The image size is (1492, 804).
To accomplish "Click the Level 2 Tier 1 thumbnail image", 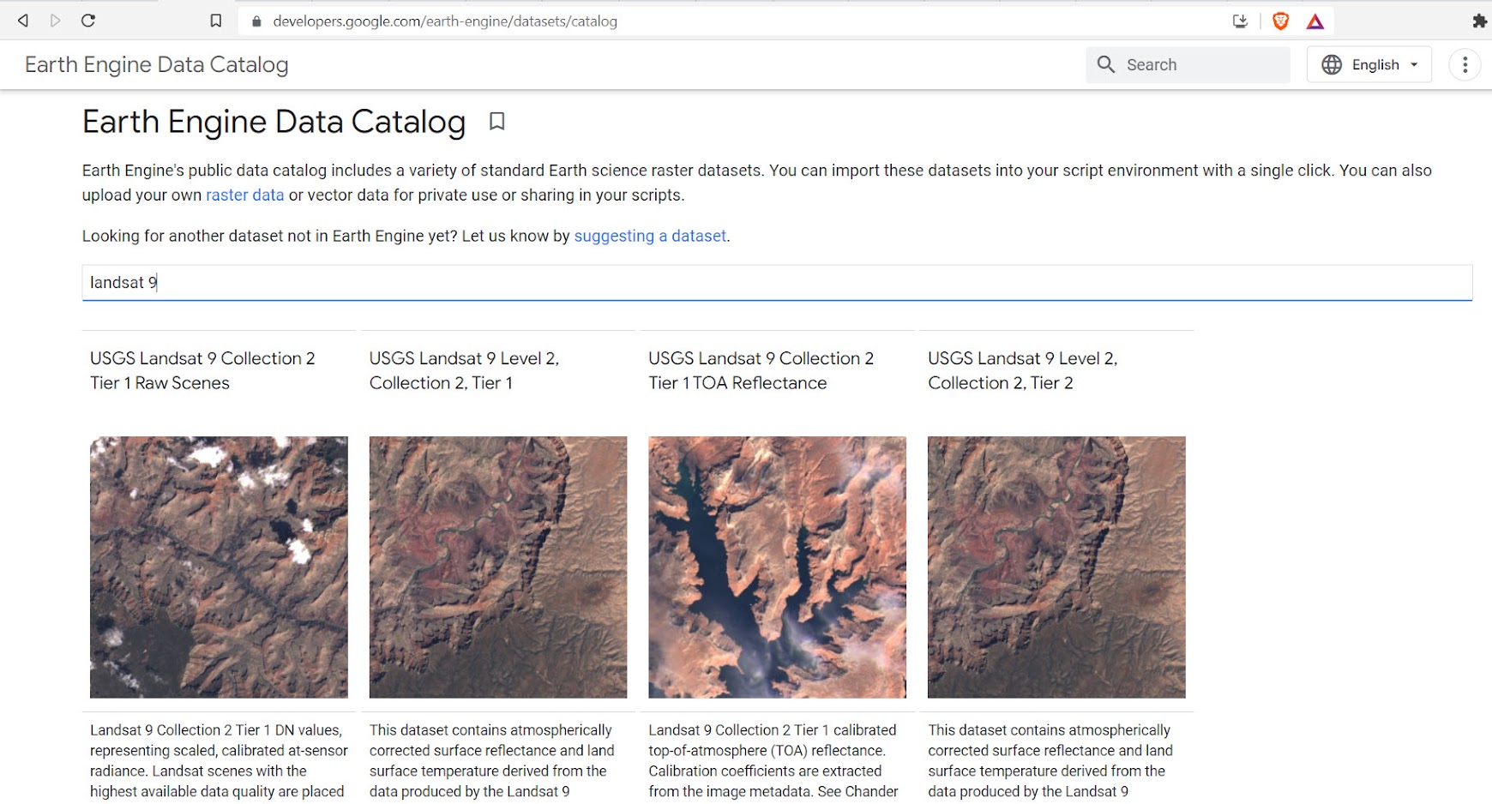I will (x=498, y=567).
